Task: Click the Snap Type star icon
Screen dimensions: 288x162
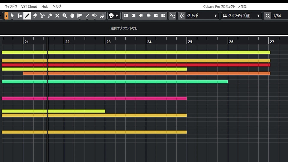Action: 181,16
